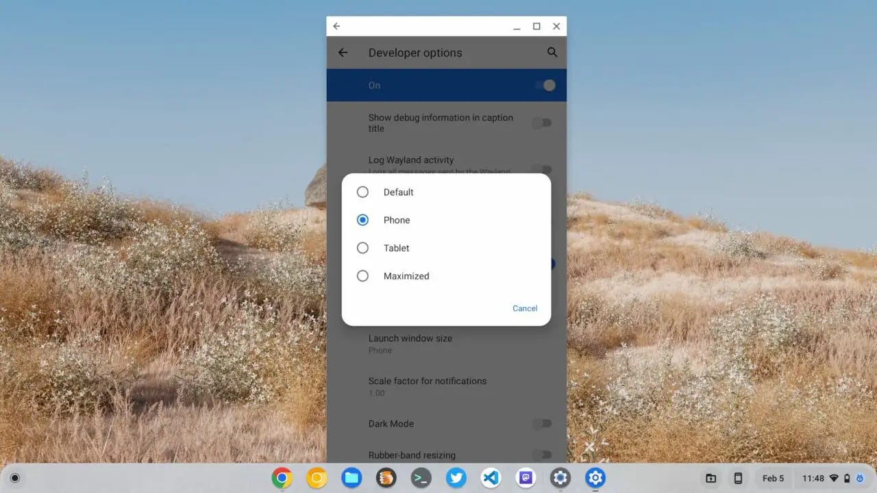Open Visual Studio Code from shelf
877x493 pixels.
pos(491,478)
